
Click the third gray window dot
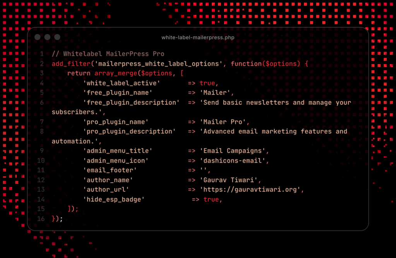point(57,37)
